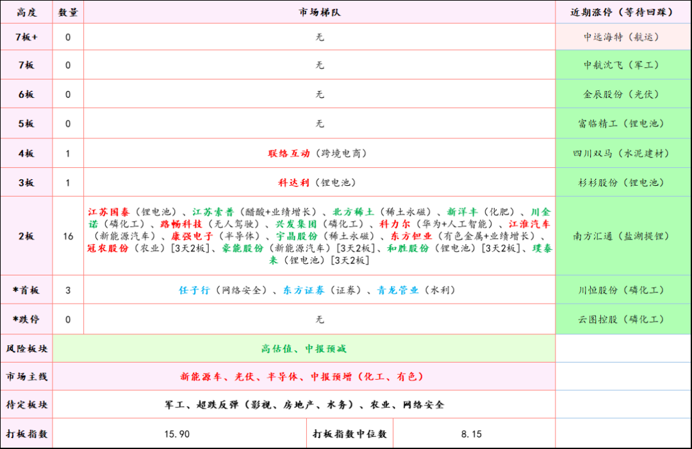Screen dimensions: 692x449
Task: Select 杉杉股份（锂电池）cell
Action: point(623,183)
